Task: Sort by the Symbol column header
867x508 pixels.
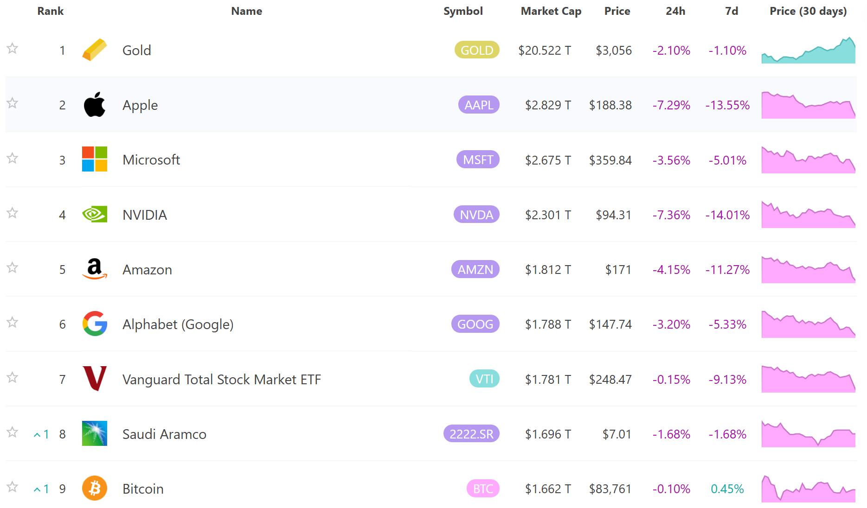Action: click(463, 12)
